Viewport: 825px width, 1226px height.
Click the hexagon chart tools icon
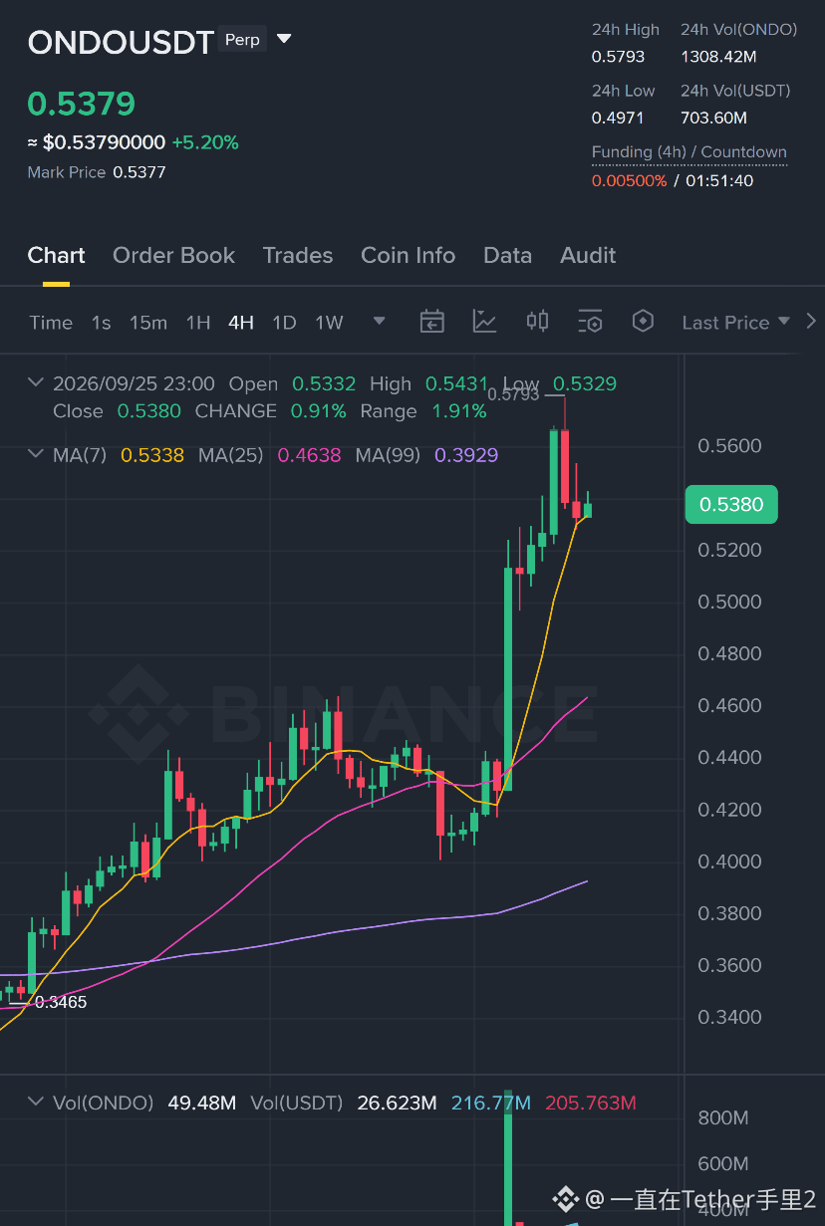tap(643, 321)
